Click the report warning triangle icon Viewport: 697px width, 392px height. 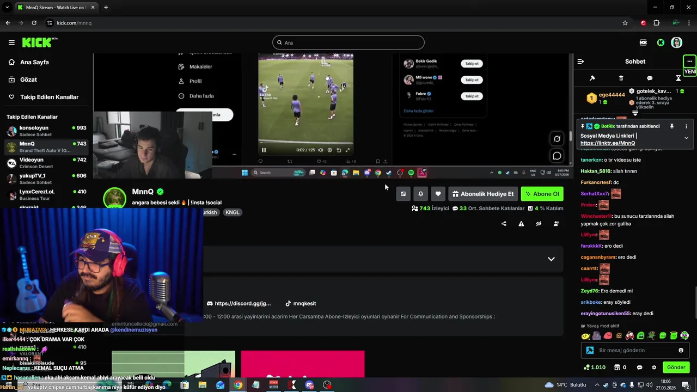tap(521, 224)
